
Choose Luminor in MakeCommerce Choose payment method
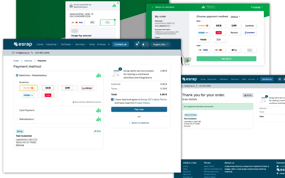[250, 26]
